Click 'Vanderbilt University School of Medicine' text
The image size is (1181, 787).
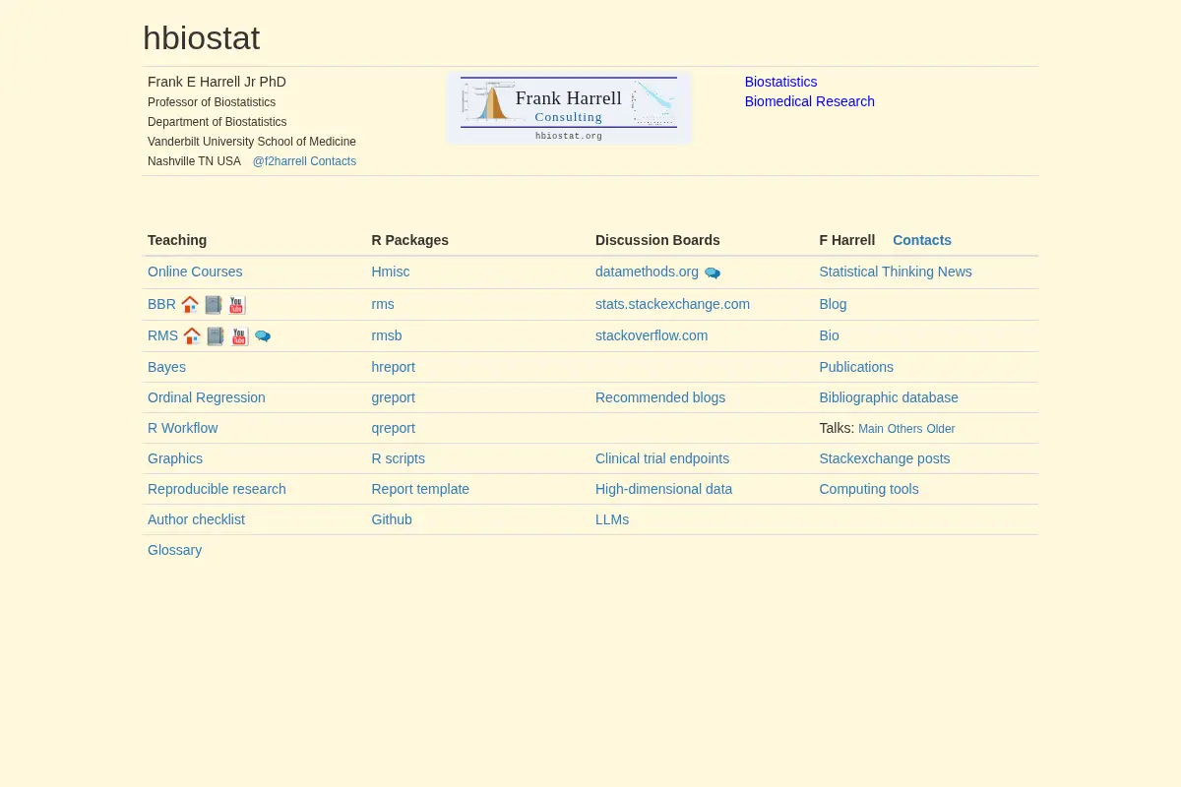(x=252, y=142)
